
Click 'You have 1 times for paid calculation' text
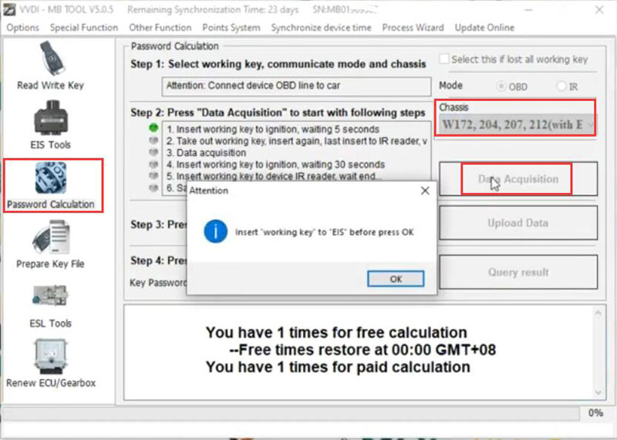[338, 367]
